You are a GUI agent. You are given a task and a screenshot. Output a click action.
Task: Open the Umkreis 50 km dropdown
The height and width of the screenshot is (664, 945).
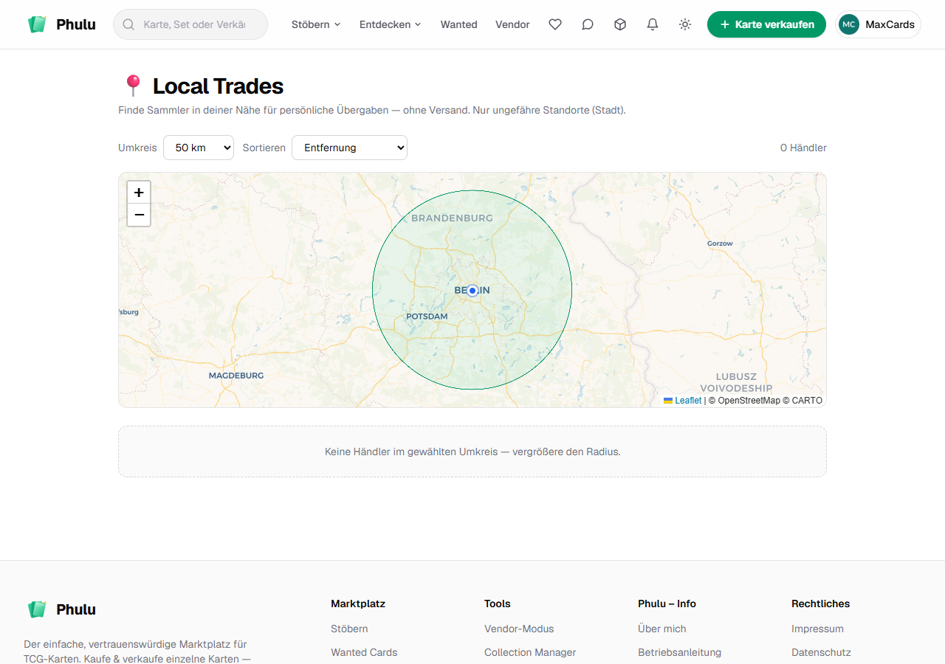click(199, 148)
